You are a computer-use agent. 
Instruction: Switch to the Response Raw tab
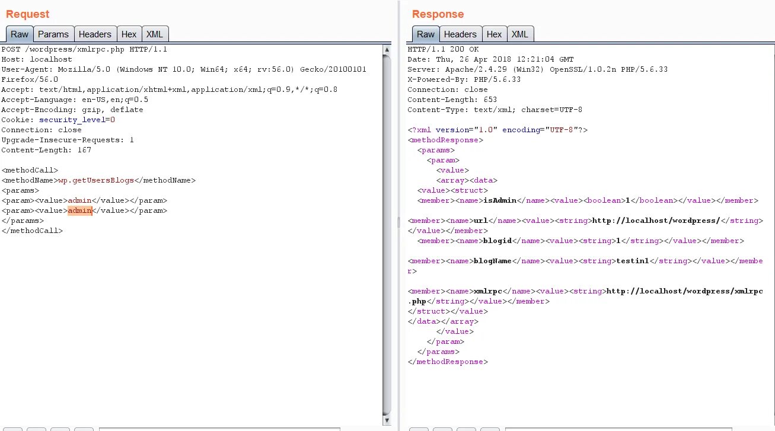coord(426,34)
